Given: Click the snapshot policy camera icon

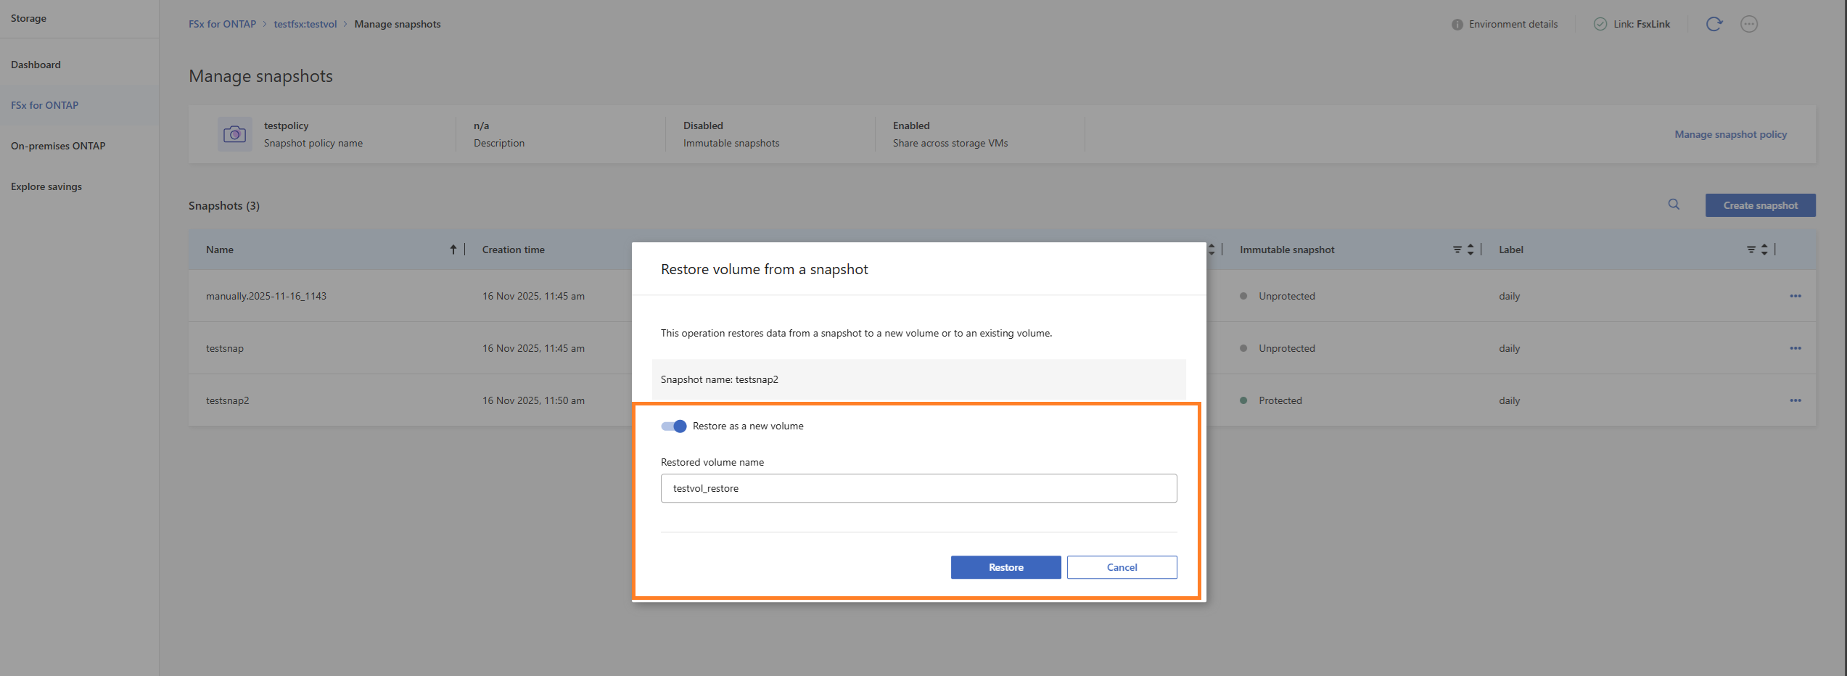Looking at the screenshot, I should coord(234,134).
